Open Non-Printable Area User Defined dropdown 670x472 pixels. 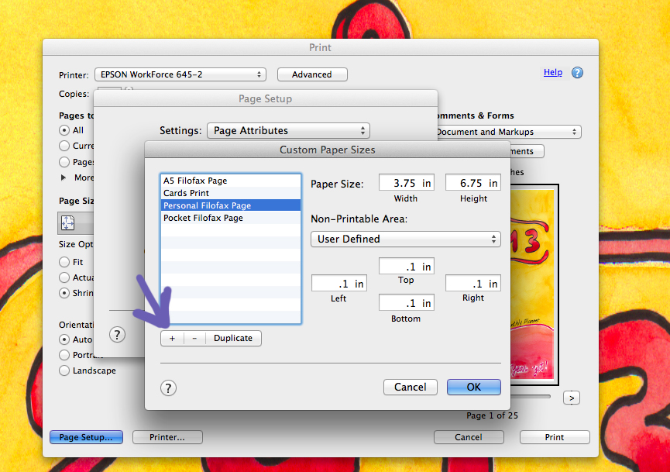click(405, 239)
